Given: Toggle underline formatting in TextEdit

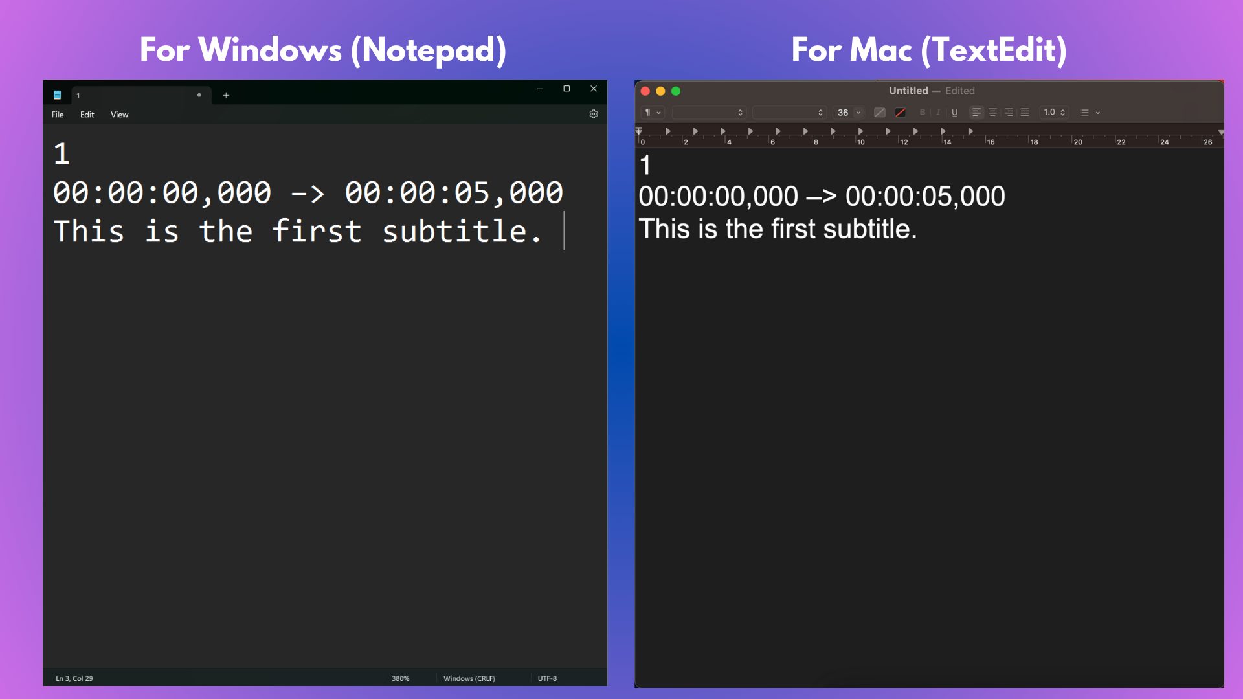Looking at the screenshot, I should coord(954,113).
